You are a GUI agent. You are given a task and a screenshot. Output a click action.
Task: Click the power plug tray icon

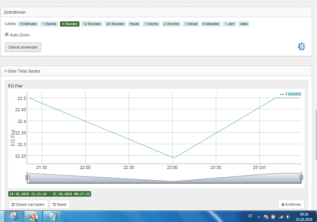click(273, 217)
